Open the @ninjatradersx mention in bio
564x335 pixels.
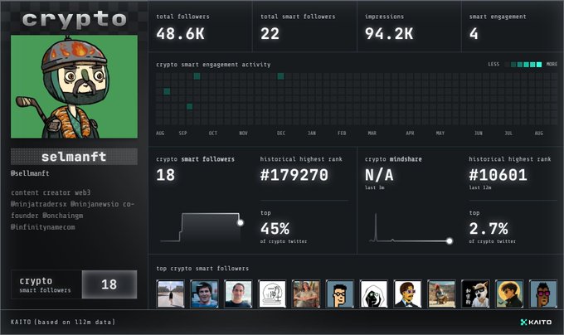(39, 204)
